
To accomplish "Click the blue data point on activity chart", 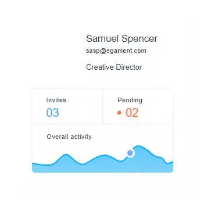I will 131,153.
